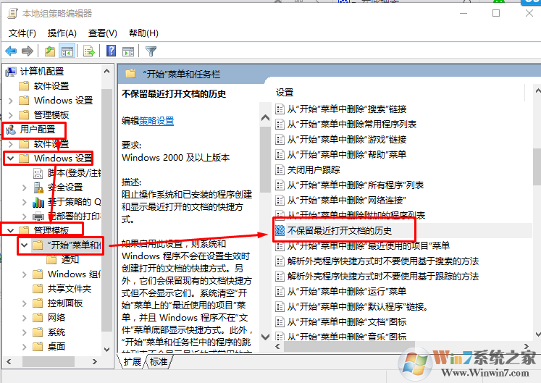541x383 pixels.
Task: Expand 软件设置 under 用户配置
Action: tap(10, 144)
